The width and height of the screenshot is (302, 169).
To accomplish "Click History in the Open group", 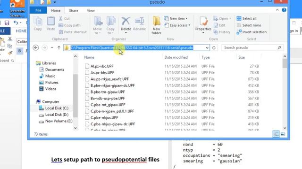I will (x=222, y=32).
